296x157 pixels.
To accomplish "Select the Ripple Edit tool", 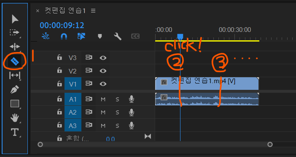I will 15,47.
